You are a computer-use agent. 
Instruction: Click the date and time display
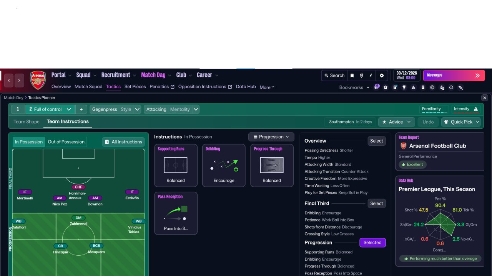[x=406, y=76]
